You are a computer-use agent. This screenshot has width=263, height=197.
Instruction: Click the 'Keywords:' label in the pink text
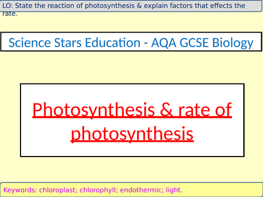click(20, 190)
